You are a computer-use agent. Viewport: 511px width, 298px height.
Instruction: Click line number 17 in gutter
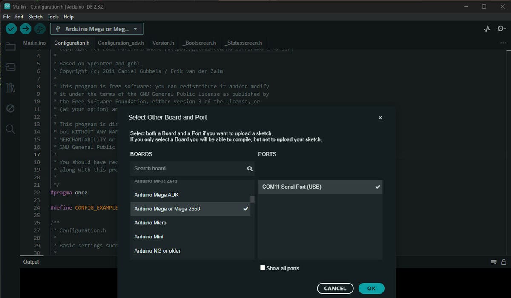pyautogui.click(x=37, y=154)
